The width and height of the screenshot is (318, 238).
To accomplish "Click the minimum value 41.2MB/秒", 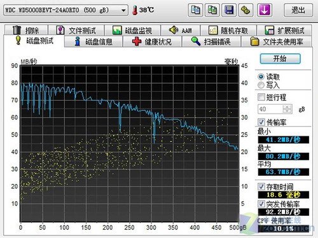I will tap(284, 140).
